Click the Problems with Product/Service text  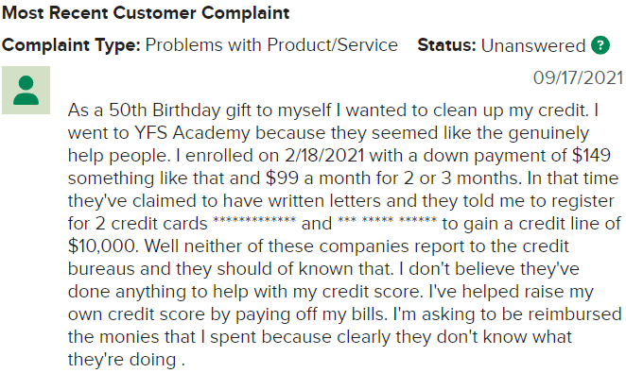(271, 45)
